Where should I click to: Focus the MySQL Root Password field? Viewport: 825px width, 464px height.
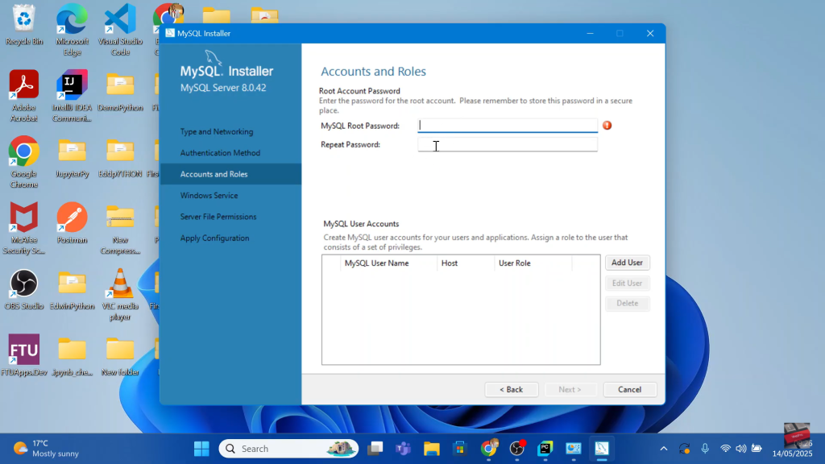[508, 125]
